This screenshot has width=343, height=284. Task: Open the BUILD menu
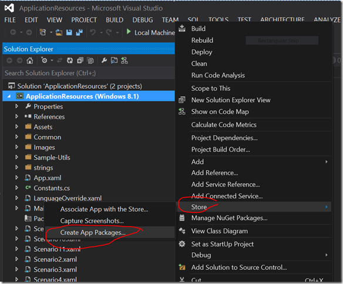coord(115,20)
